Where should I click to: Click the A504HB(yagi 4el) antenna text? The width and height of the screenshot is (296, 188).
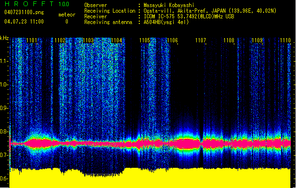[166, 22]
